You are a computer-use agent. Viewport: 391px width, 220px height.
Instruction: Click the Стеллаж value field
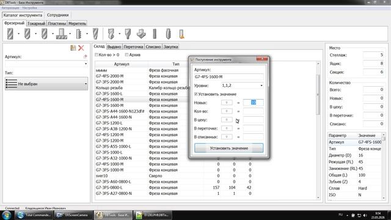(373, 55)
